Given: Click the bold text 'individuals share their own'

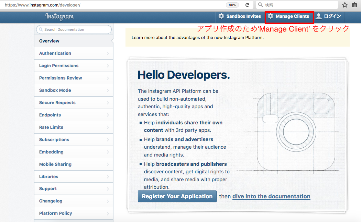Looking at the screenshot, I should (x=189, y=123).
